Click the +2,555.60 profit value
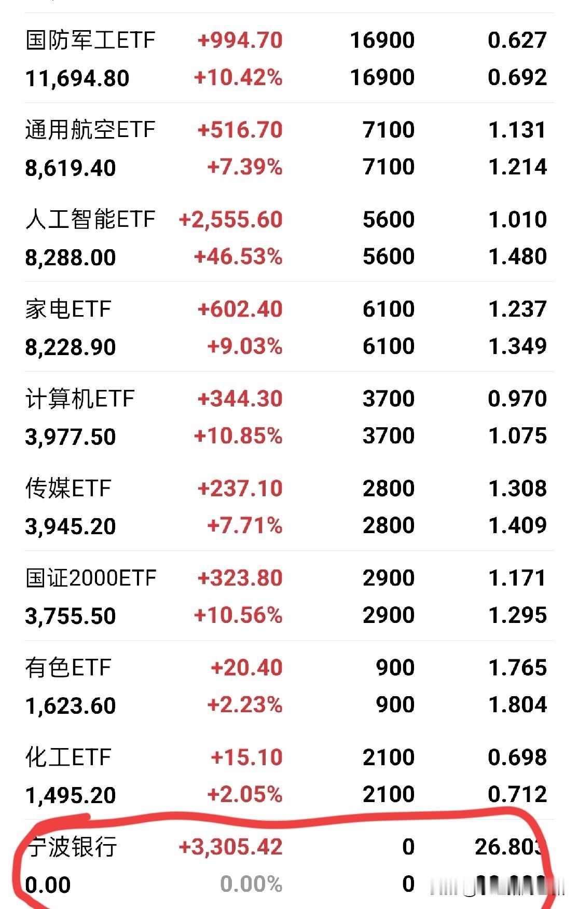This screenshot has width=578, height=909. tap(230, 220)
